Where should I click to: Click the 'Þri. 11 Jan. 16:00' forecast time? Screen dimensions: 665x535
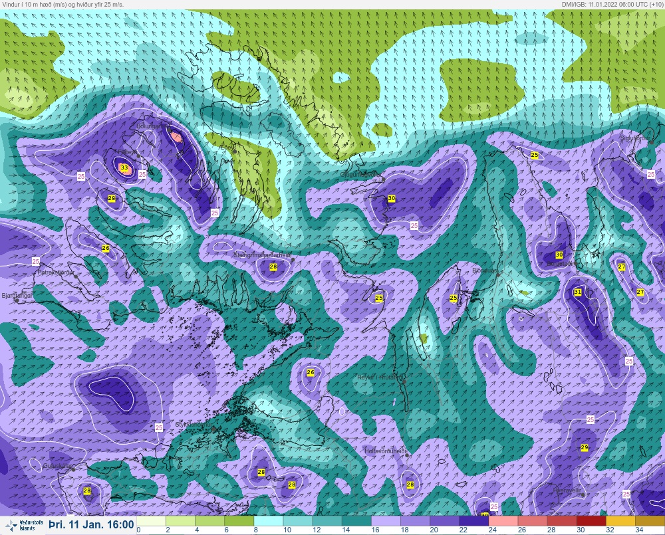[91, 525]
